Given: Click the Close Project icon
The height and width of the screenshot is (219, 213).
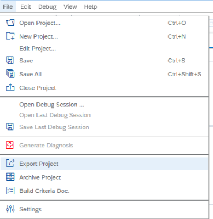Looking at the screenshot, I should [10, 87].
